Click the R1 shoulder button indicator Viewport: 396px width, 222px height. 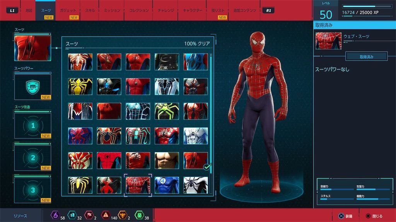click(x=268, y=10)
